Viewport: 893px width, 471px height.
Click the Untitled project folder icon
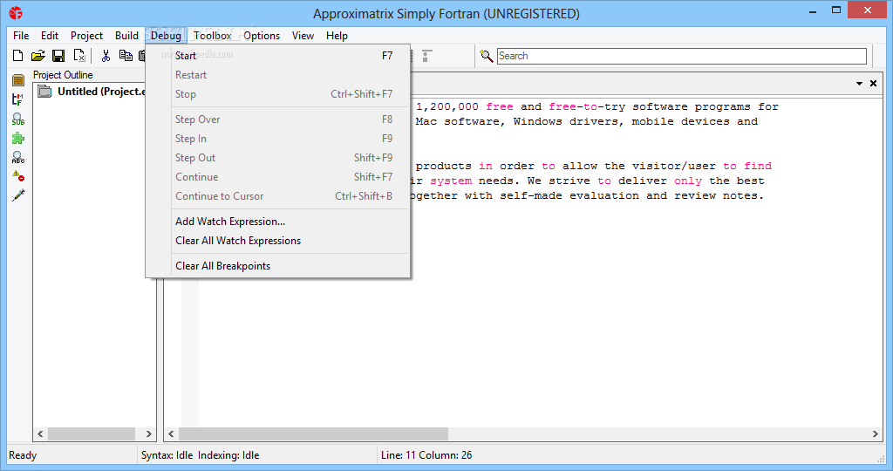click(44, 91)
